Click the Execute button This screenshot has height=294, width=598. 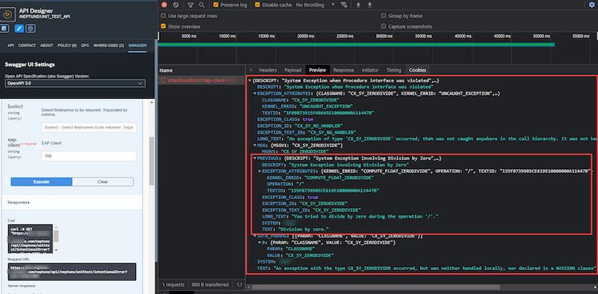41,182
